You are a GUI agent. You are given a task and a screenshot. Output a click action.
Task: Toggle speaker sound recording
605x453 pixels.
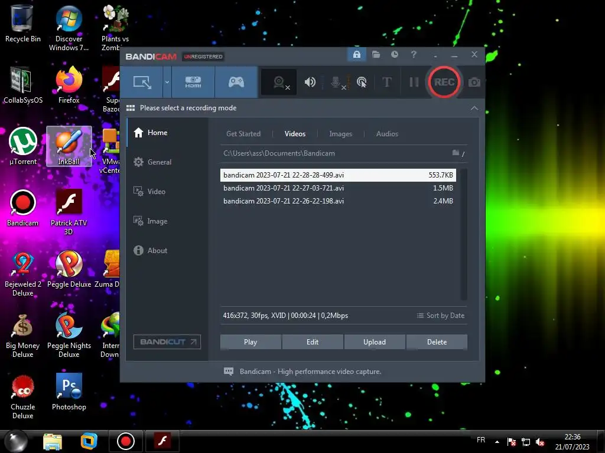pyautogui.click(x=310, y=82)
